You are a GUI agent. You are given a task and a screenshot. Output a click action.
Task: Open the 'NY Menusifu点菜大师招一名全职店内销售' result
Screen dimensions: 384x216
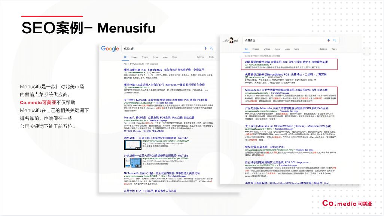click(x=162, y=173)
